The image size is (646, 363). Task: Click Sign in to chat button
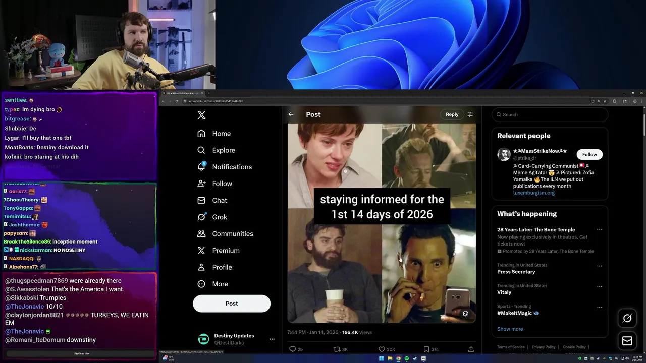pos(81,353)
